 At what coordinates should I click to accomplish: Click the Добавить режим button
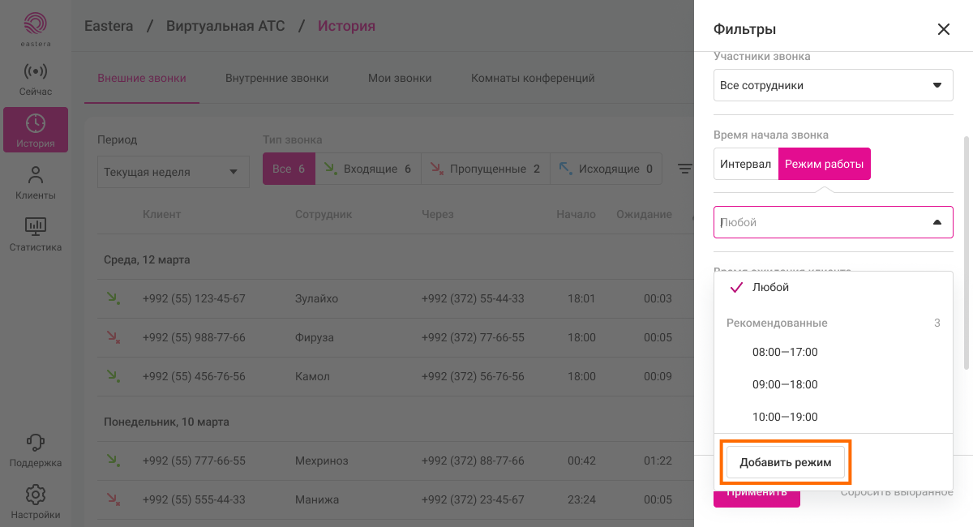785,462
